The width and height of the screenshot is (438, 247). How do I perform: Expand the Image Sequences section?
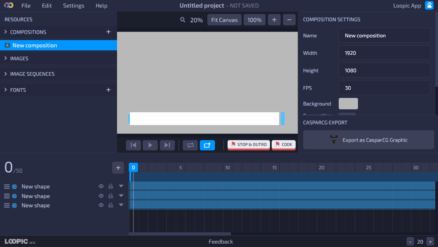tap(5, 74)
